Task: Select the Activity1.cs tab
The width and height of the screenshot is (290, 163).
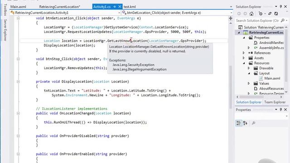Action: coord(102,7)
